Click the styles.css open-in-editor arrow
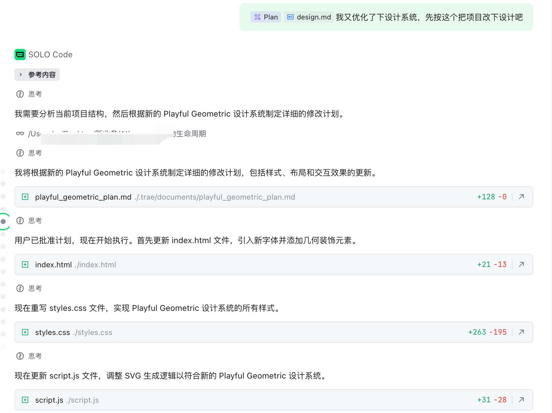This screenshot has width=552, height=413. coord(521,332)
